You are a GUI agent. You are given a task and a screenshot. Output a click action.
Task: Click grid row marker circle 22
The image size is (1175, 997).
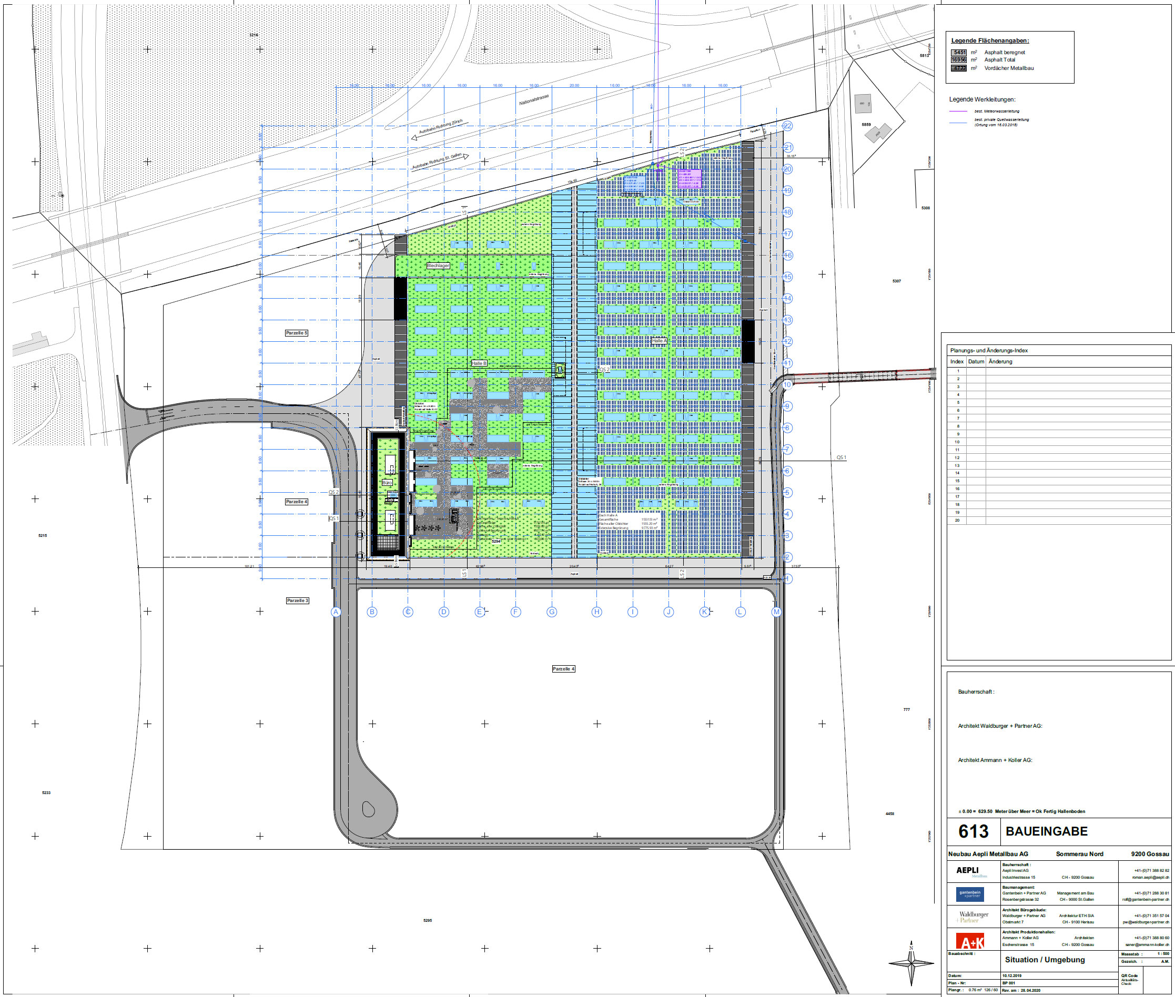[787, 126]
